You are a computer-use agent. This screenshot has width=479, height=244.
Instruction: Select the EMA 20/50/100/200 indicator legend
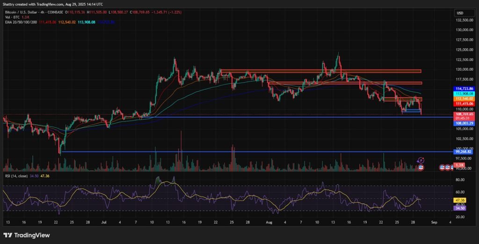pyautogui.click(x=21, y=22)
